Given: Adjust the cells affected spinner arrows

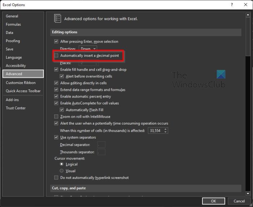Looking at the screenshot, I should (166, 130).
